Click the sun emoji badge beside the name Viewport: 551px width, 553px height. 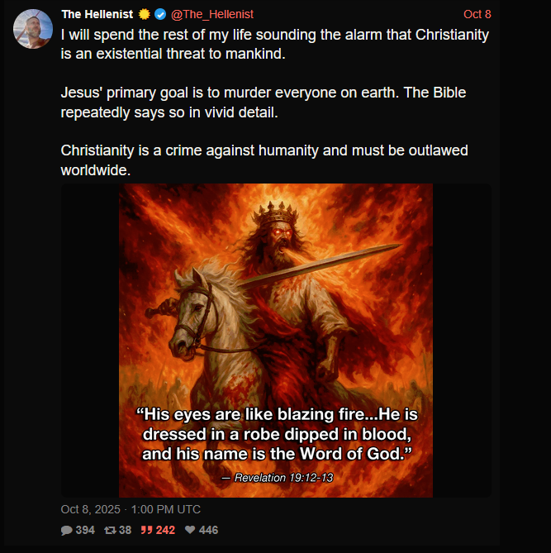[144, 14]
